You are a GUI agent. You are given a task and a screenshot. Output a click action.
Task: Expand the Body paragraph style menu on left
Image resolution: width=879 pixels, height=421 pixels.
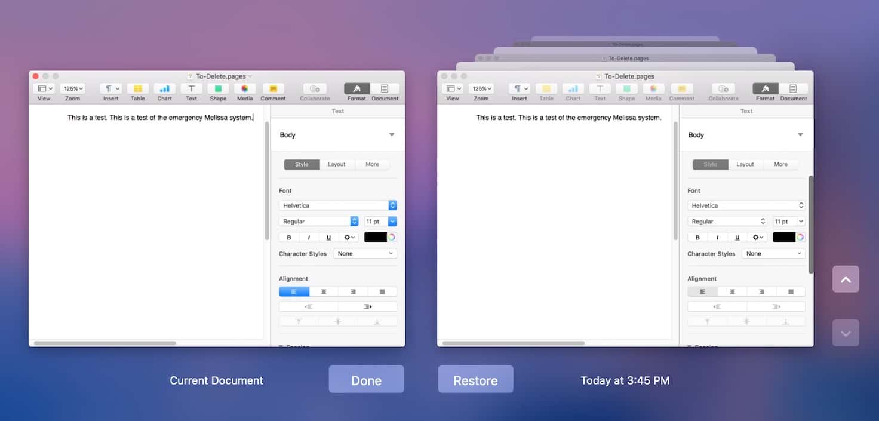[x=392, y=135]
